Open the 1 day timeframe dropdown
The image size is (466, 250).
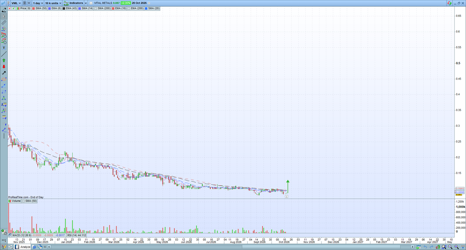click(x=38, y=3)
